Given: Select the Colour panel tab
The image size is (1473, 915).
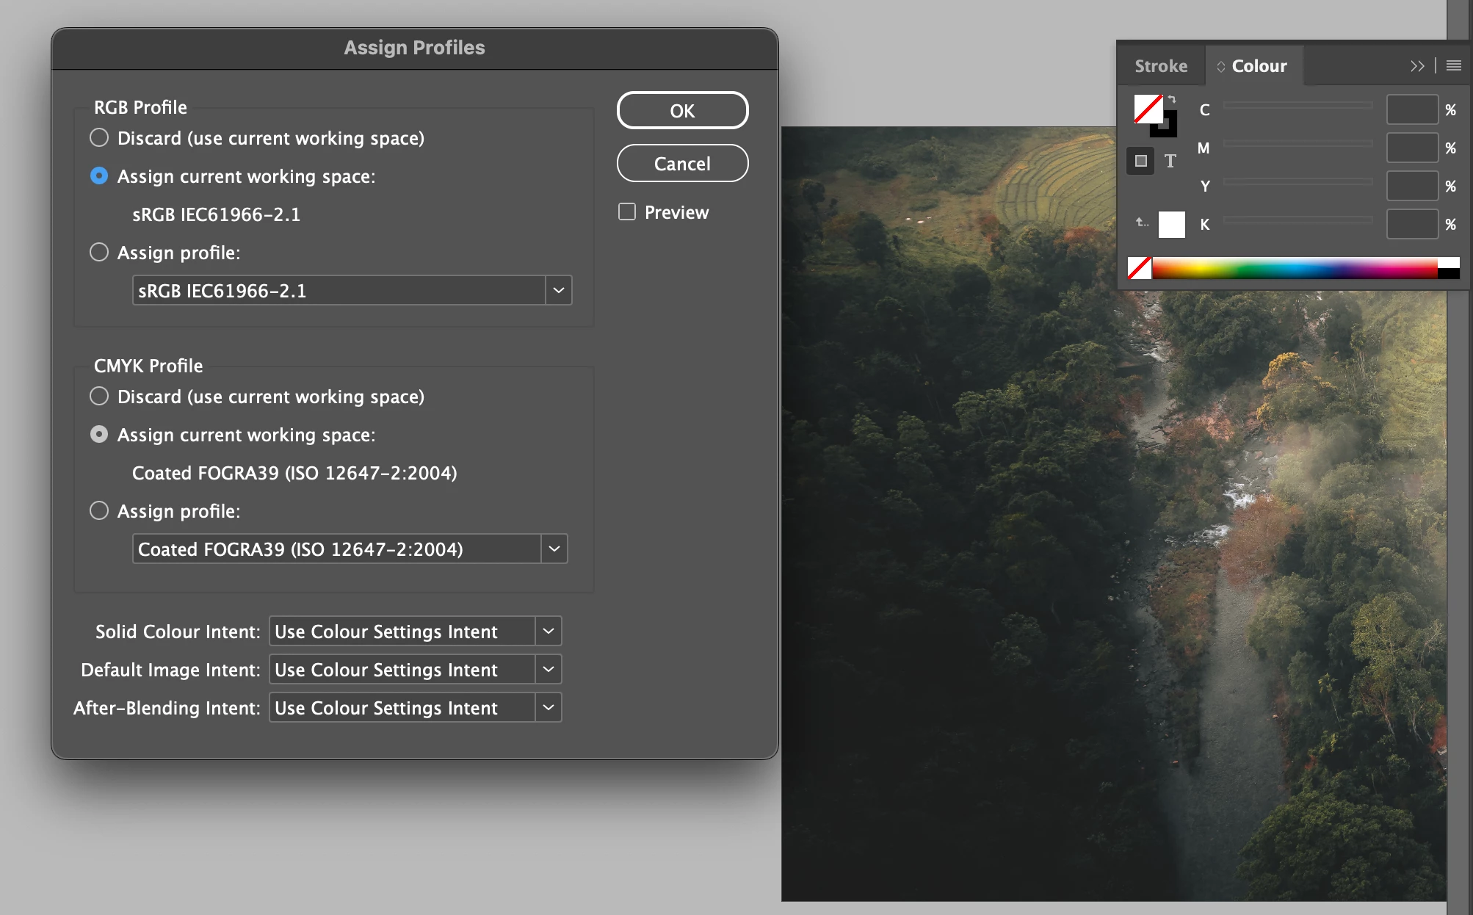Looking at the screenshot, I should (1259, 66).
